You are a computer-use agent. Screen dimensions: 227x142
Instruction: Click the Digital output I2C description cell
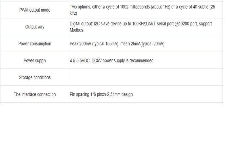pyautogui.click(x=146, y=27)
